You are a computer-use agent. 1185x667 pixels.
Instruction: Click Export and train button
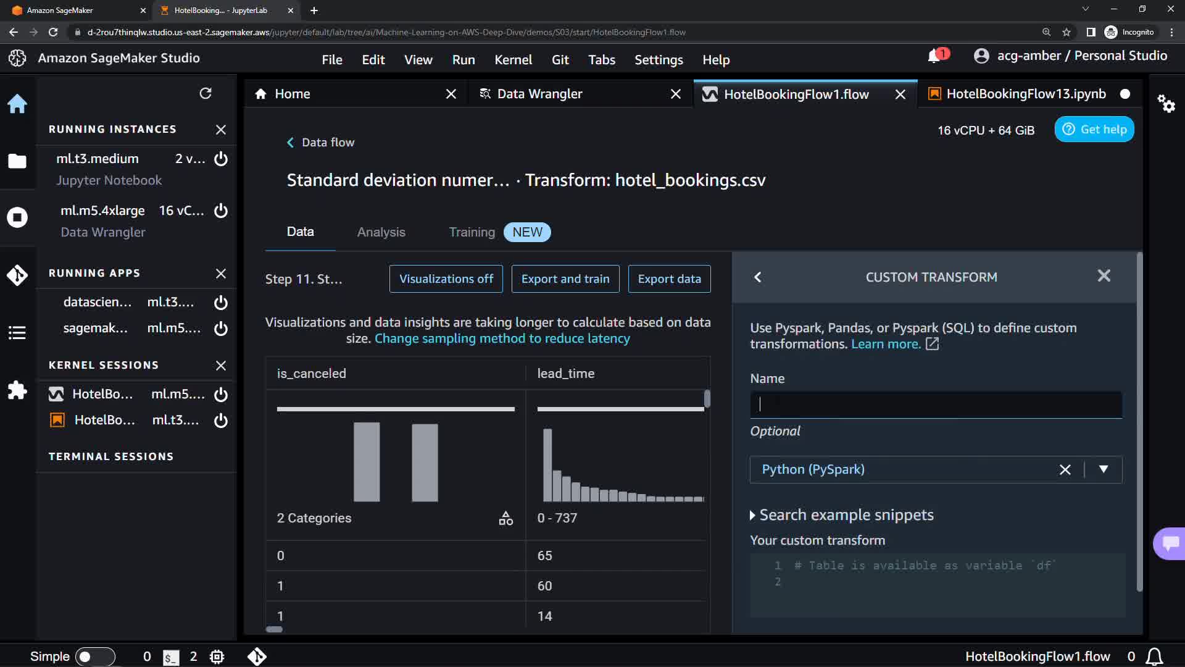[x=565, y=279]
